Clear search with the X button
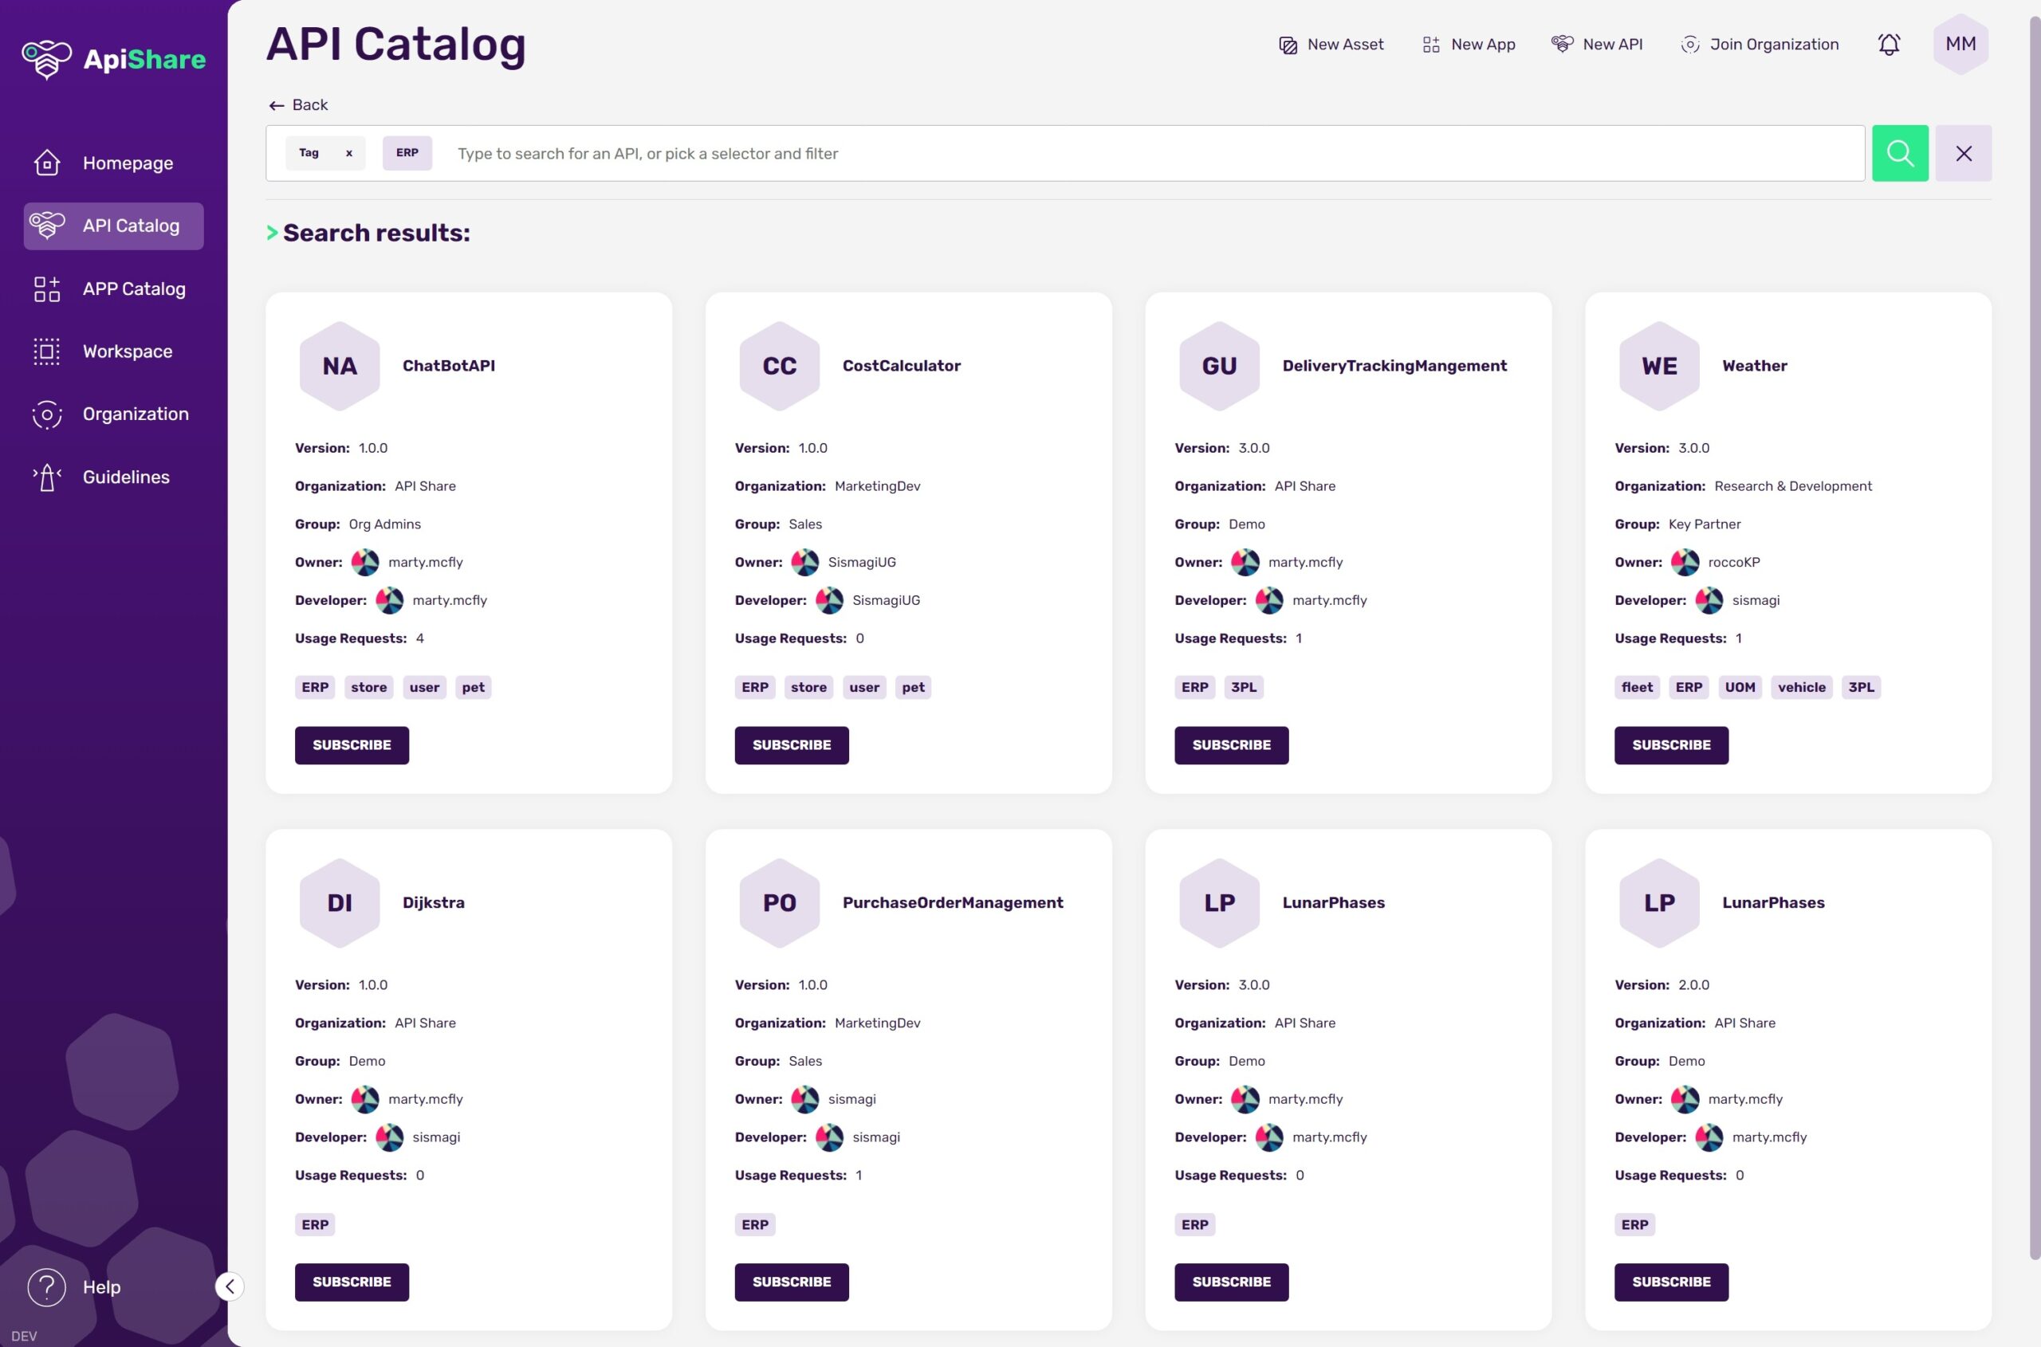This screenshot has width=2041, height=1347. click(1963, 153)
